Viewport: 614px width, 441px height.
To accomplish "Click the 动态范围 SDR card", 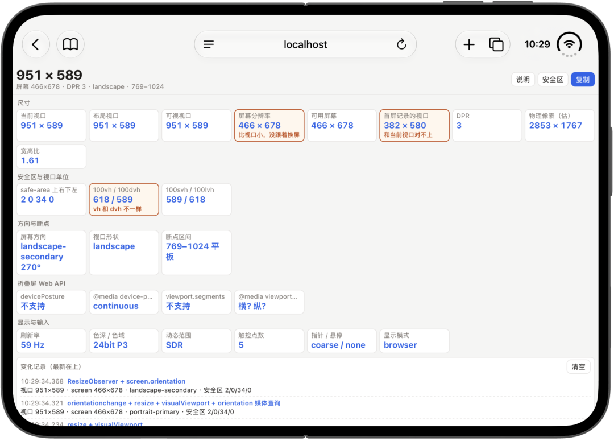I will (x=197, y=341).
